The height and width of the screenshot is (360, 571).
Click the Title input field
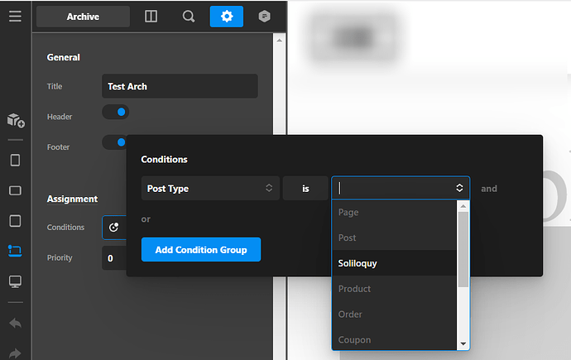click(x=180, y=86)
